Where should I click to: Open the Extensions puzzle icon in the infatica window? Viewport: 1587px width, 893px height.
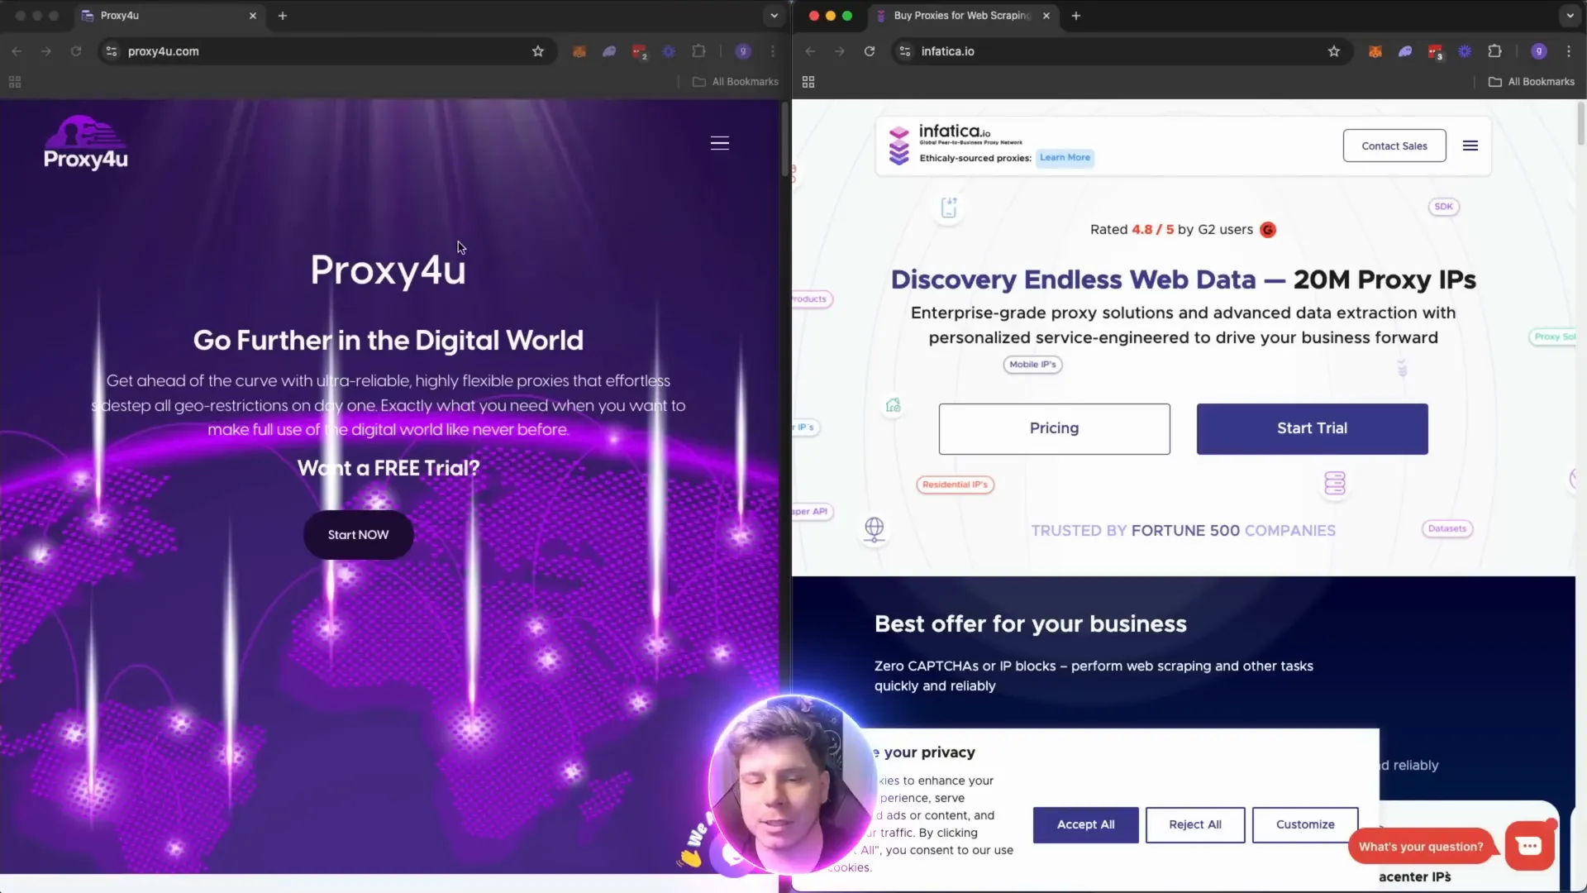click(x=1494, y=51)
